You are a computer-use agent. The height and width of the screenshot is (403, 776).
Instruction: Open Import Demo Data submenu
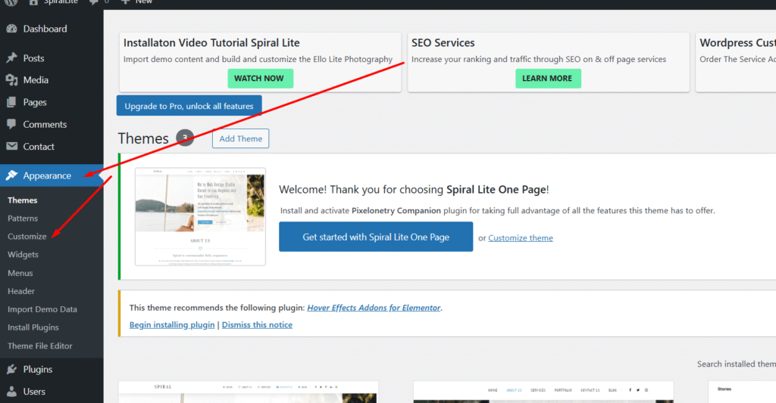[x=42, y=309]
